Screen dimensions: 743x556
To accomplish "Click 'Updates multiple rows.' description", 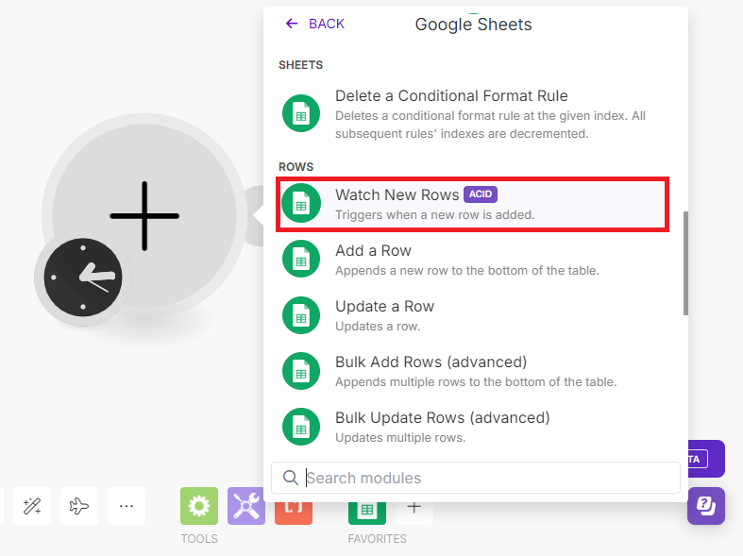I will click(x=400, y=438).
